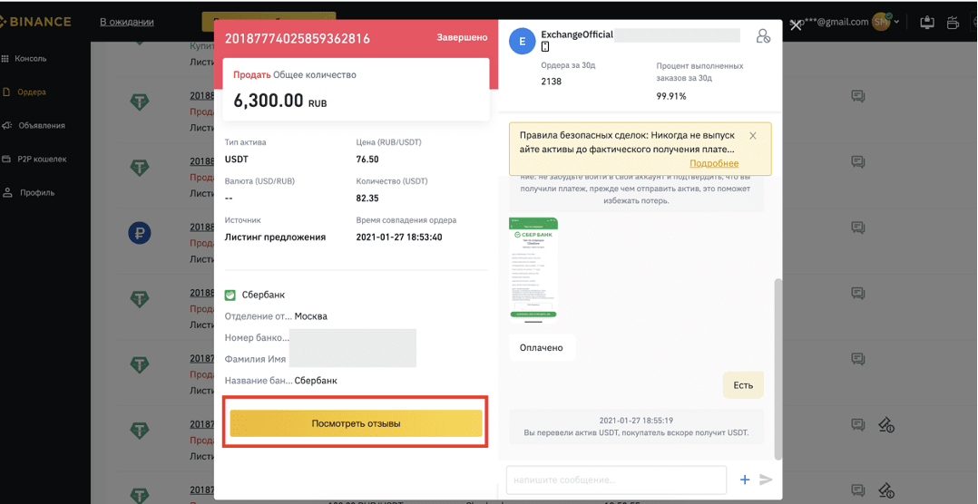Click the Листинг предложения source value
The width and height of the screenshot is (978, 504).
(275, 237)
